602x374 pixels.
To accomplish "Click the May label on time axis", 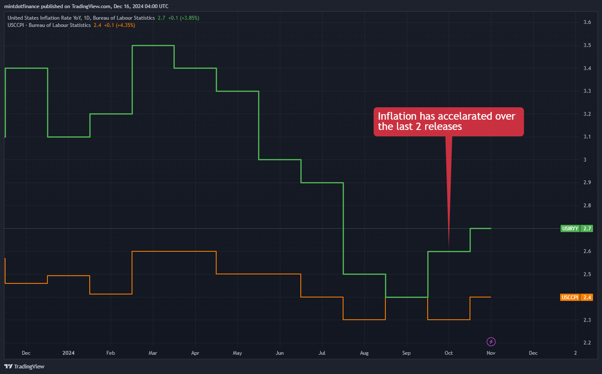I will pos(238,353).
